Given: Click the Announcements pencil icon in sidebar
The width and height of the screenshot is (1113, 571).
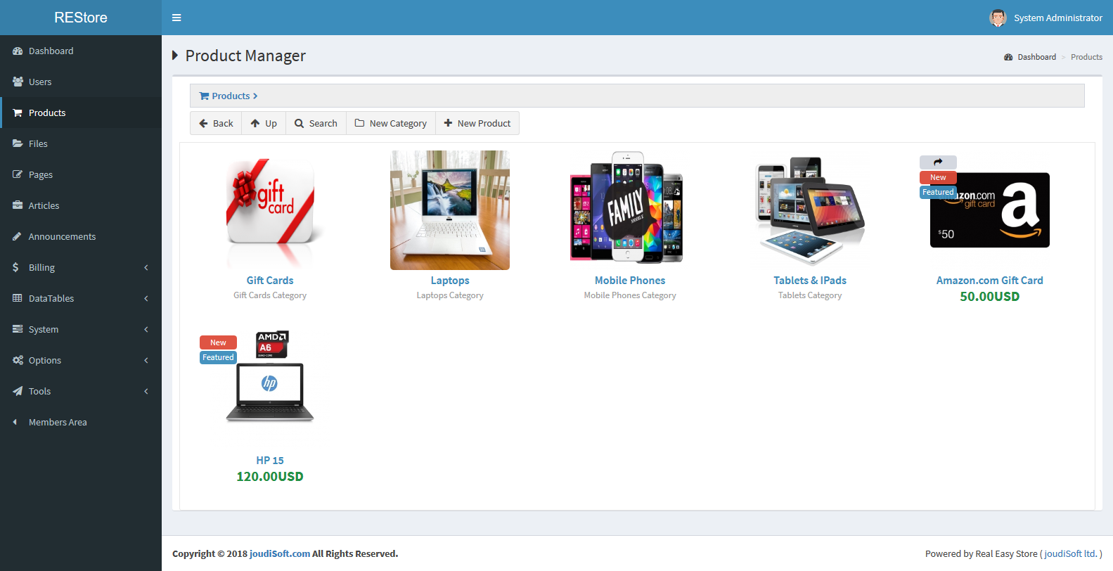Looking at the screenshot, I should tap(18, 236).
